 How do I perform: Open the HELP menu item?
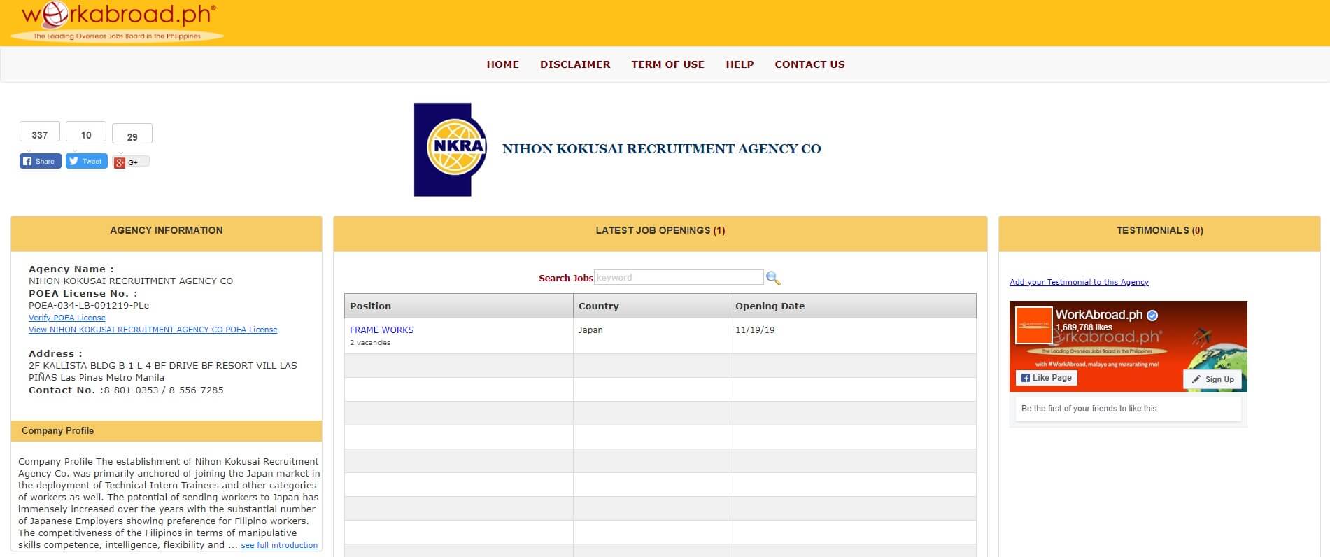(740, 64)
